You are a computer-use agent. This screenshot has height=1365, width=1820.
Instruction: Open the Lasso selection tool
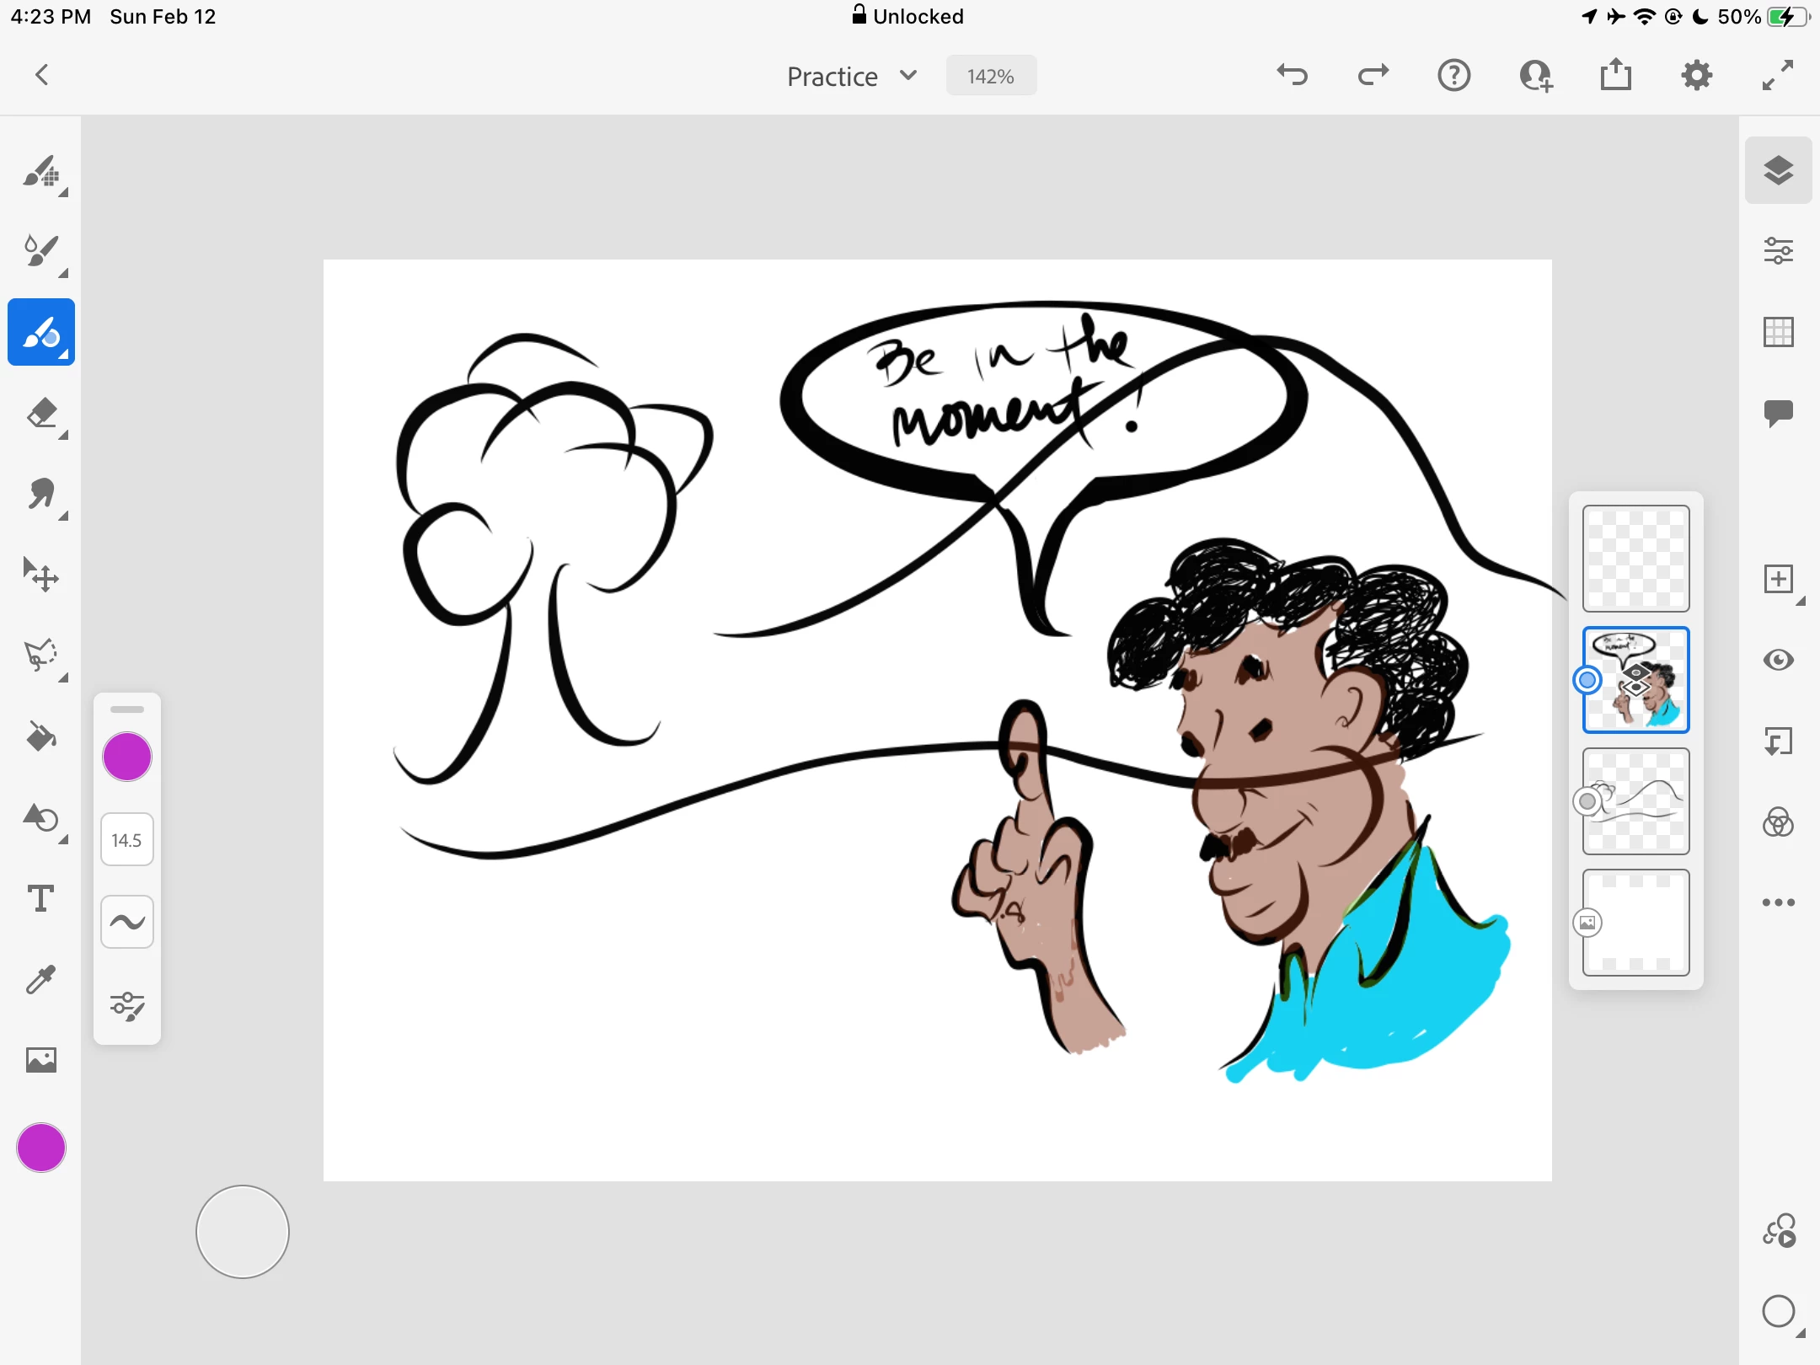(40, 656)
